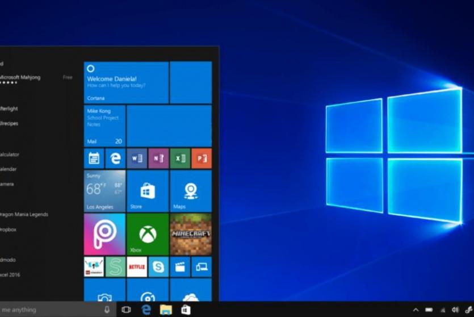This screenshot has width=474, height=317.
Task: Click the Microsoft Edge tile in Start
Action: pos(115,158)
